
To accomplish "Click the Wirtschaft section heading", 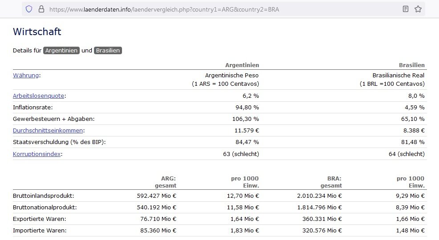I will tap(37, 32).
